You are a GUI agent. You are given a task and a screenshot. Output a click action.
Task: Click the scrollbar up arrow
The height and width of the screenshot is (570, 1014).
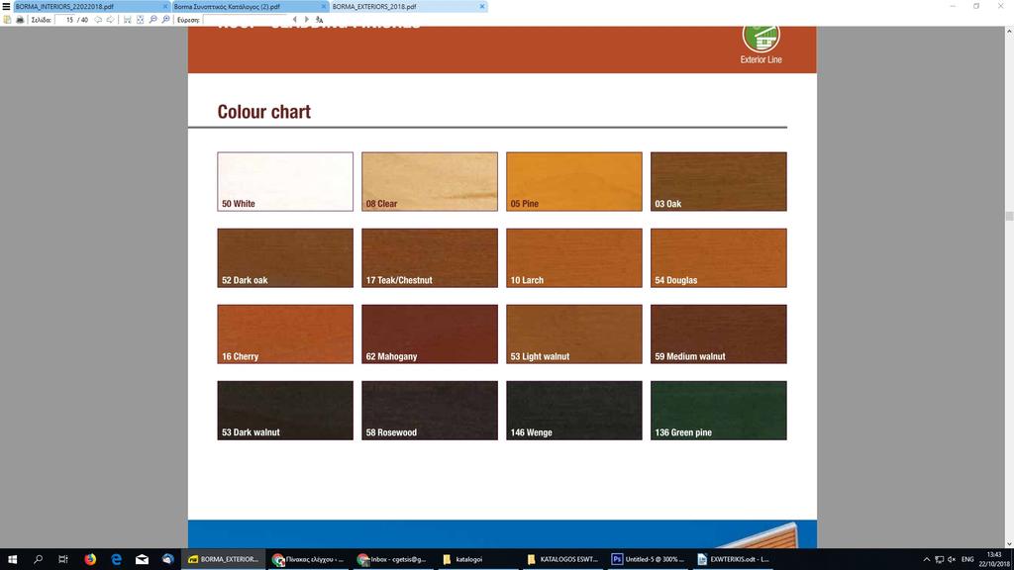[x=1009, y=31]
